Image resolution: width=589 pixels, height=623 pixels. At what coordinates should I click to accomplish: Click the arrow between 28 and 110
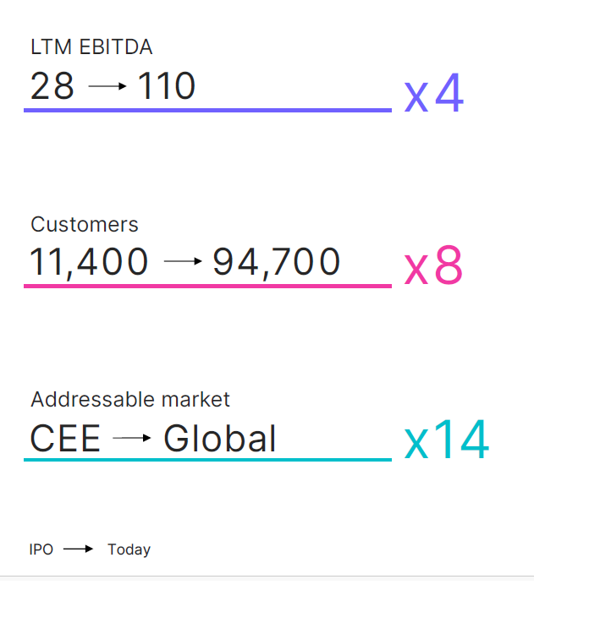click(107, 86)
